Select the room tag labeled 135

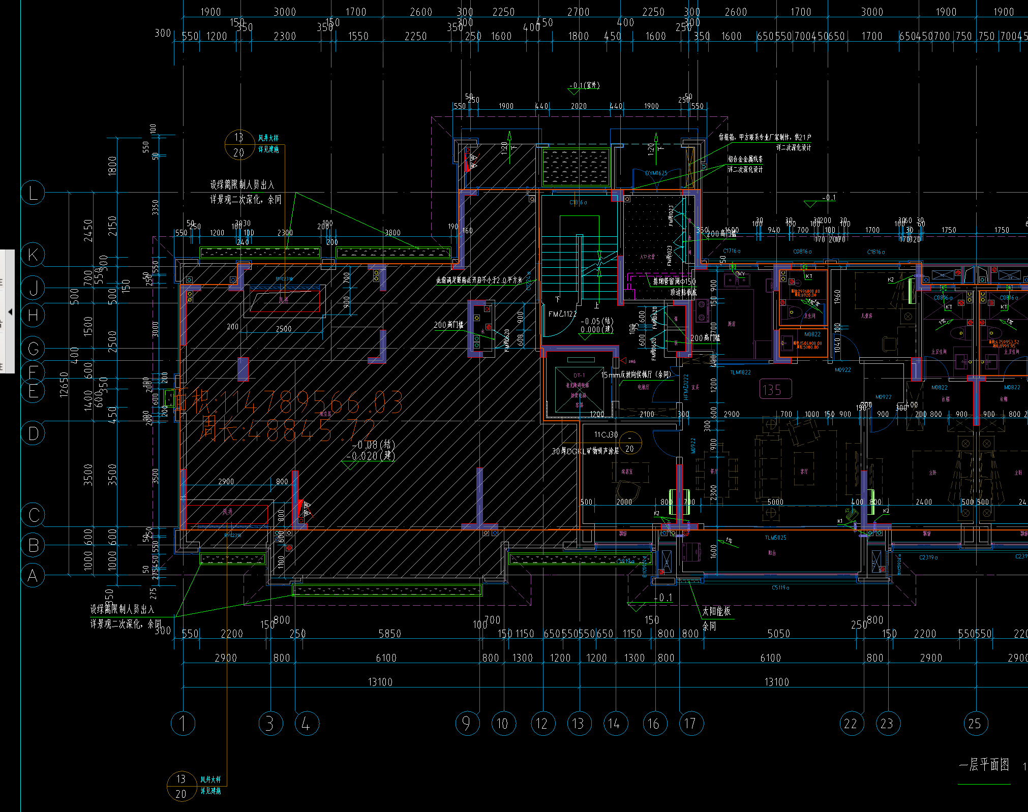coord(775,389)
